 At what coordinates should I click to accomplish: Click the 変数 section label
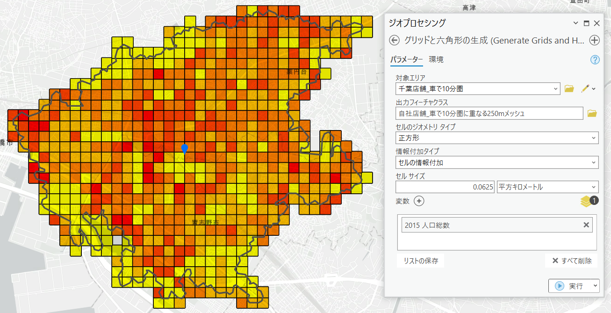(403, 201)
